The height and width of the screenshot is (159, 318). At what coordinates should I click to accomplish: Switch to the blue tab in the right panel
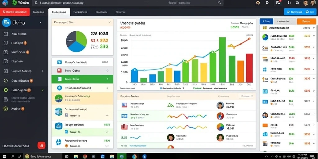[x=266, y=21]
